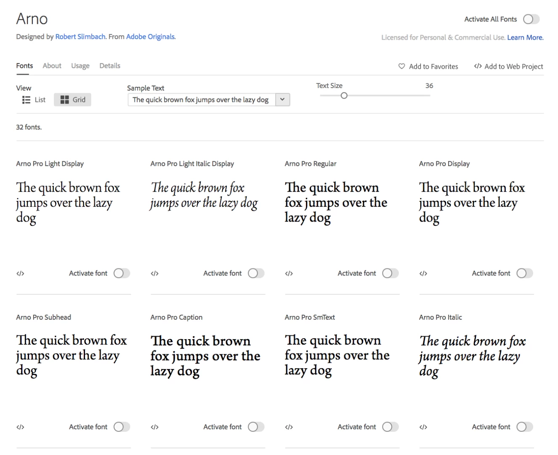
Task: Click in the Sample Text input field
Action: click(x=202, y=100)
